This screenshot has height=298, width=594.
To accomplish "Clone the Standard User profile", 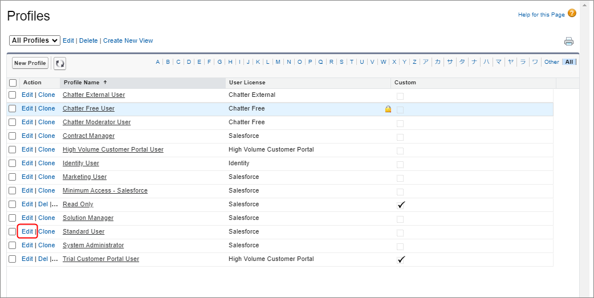I will click(47, 231).
